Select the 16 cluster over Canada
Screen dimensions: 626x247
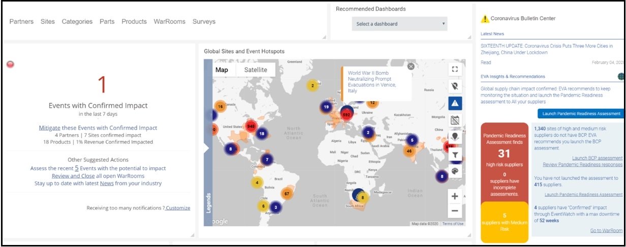(220, 107)
